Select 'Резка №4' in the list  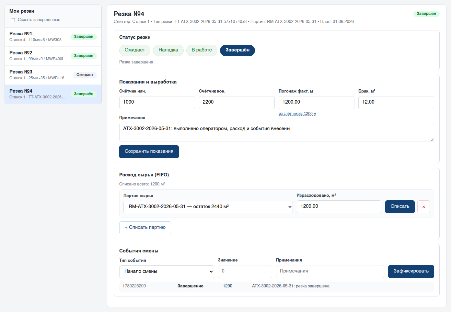(x=53, y=94)
